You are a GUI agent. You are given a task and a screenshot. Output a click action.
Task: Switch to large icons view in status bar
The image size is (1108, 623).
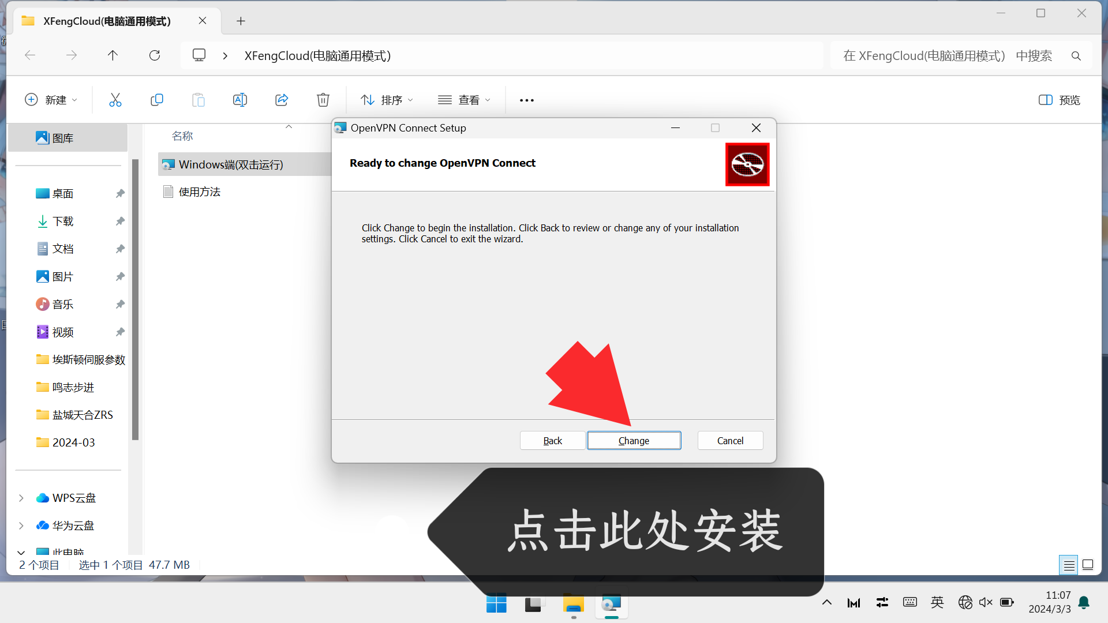(x=1088, y=565)
